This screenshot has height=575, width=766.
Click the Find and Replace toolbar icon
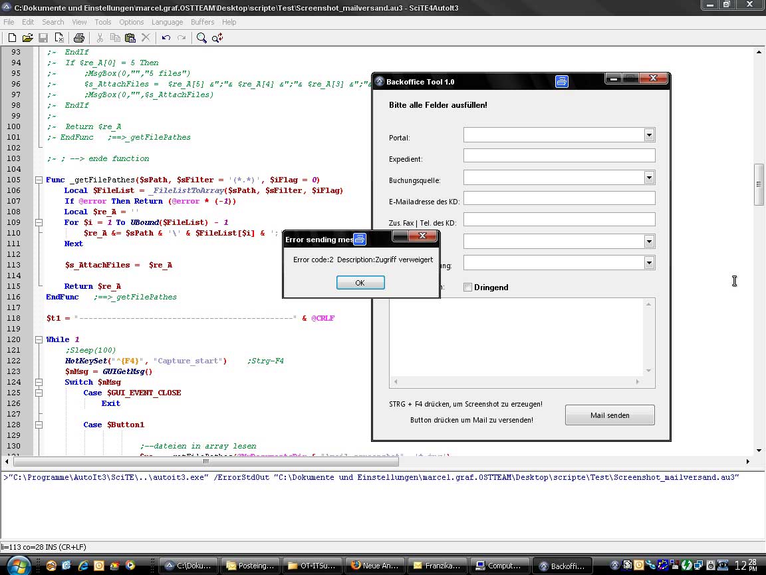tap(217, 38)
